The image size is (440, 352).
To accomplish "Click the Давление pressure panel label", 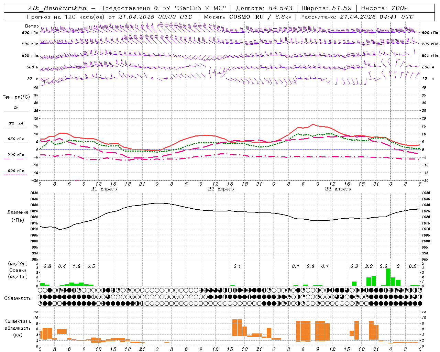I will pos(18,212).
